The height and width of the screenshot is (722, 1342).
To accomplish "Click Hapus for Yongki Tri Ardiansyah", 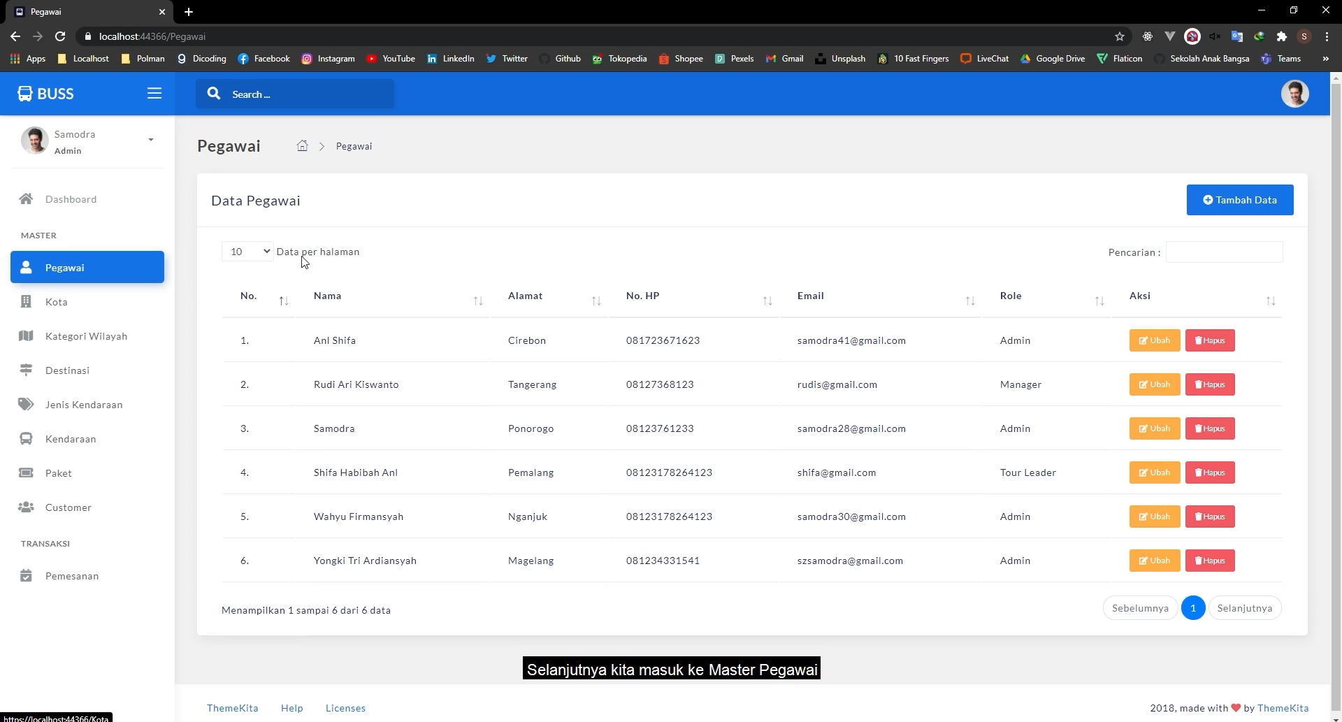I will coord(1210,561).
